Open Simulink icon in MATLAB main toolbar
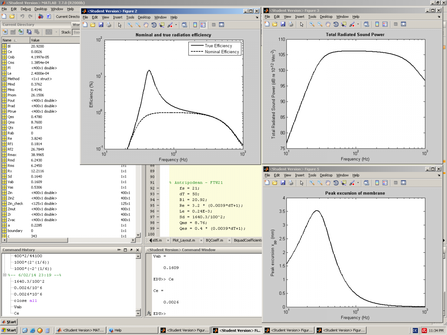 coord(41,16)
